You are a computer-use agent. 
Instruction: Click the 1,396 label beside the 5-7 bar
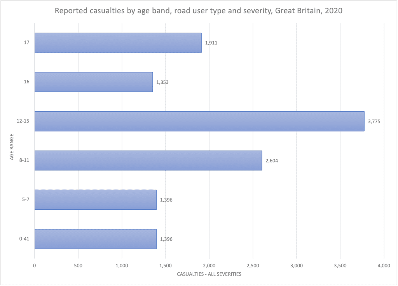pos(166,200)
